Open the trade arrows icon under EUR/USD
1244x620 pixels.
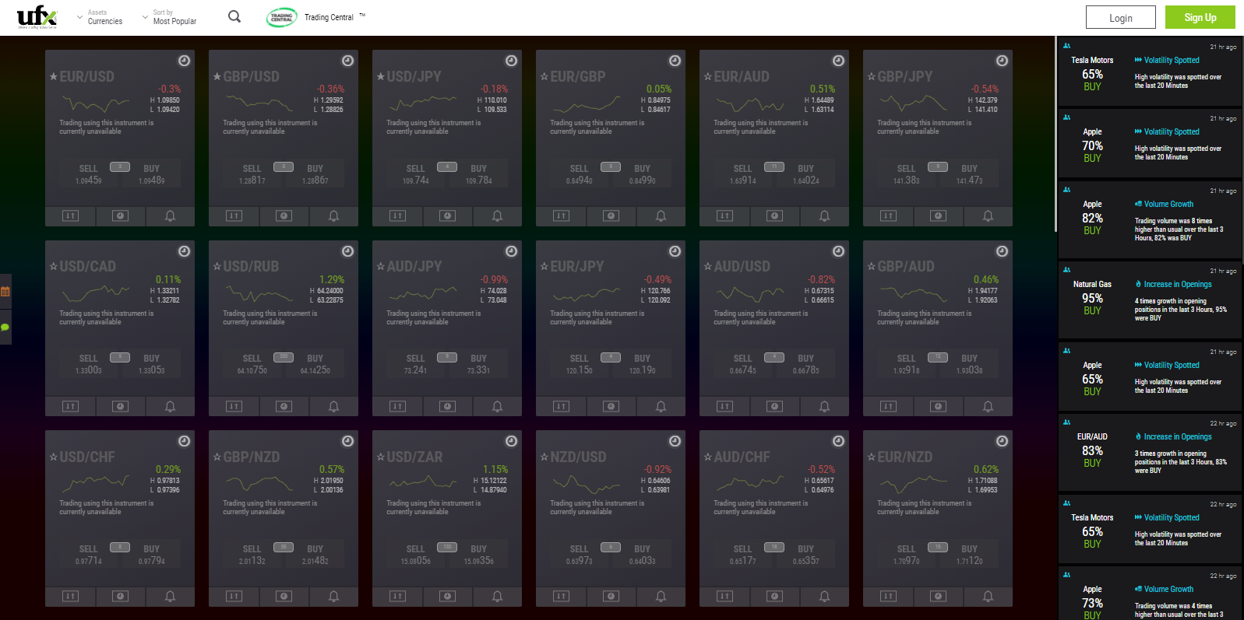point(70,215)
